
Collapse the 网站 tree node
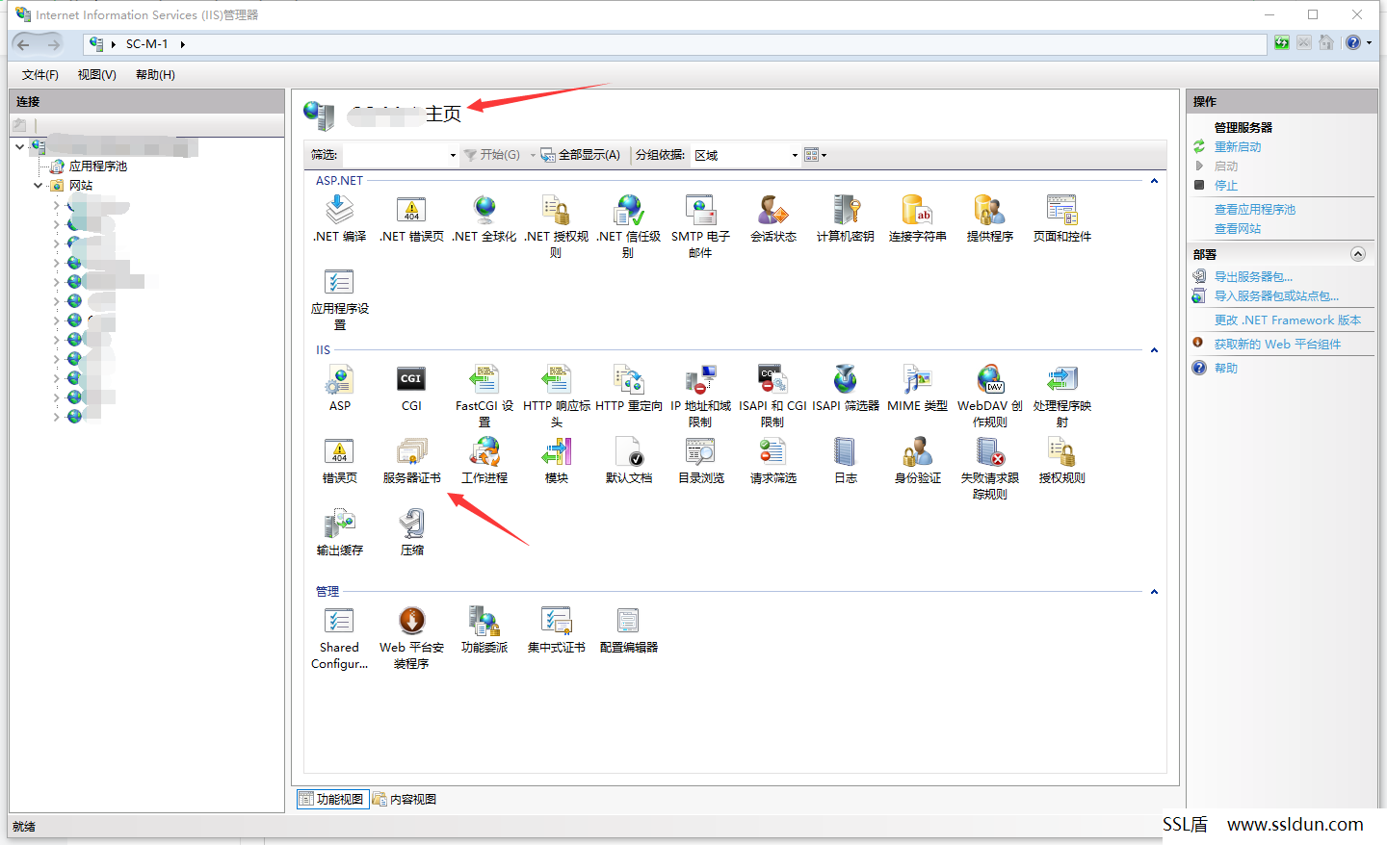pos(39,186)
